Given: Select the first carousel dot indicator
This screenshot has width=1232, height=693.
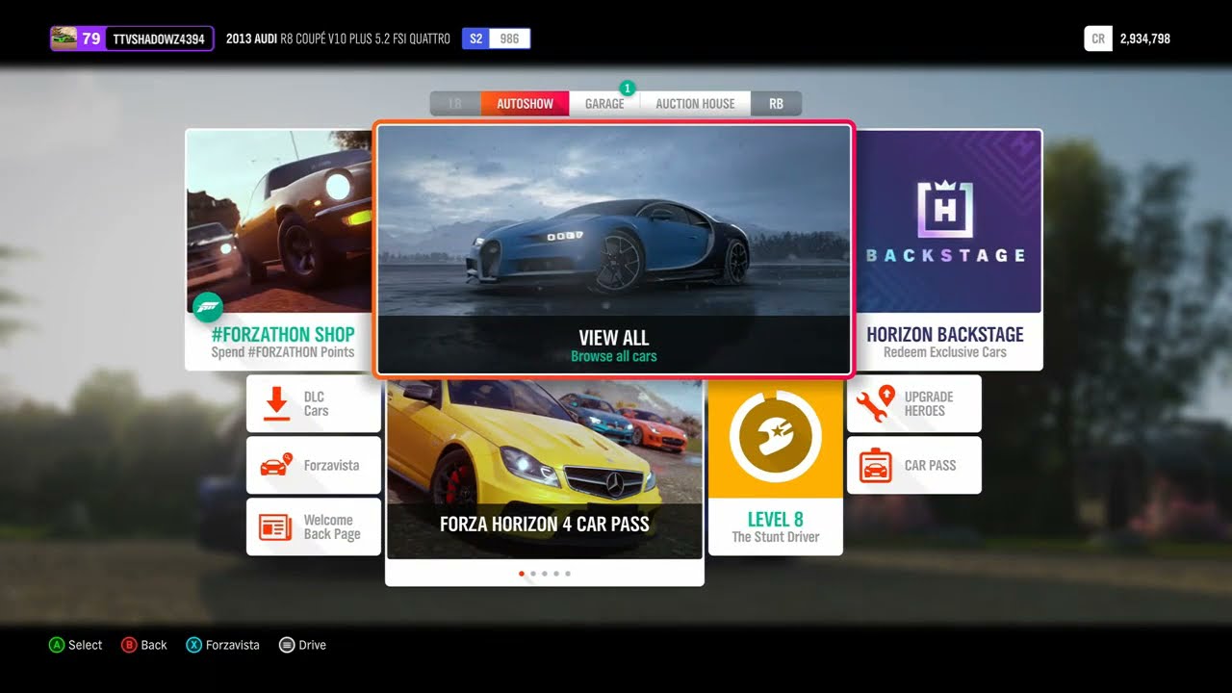Looking at the screenshot, I should (x=522, y=574).
